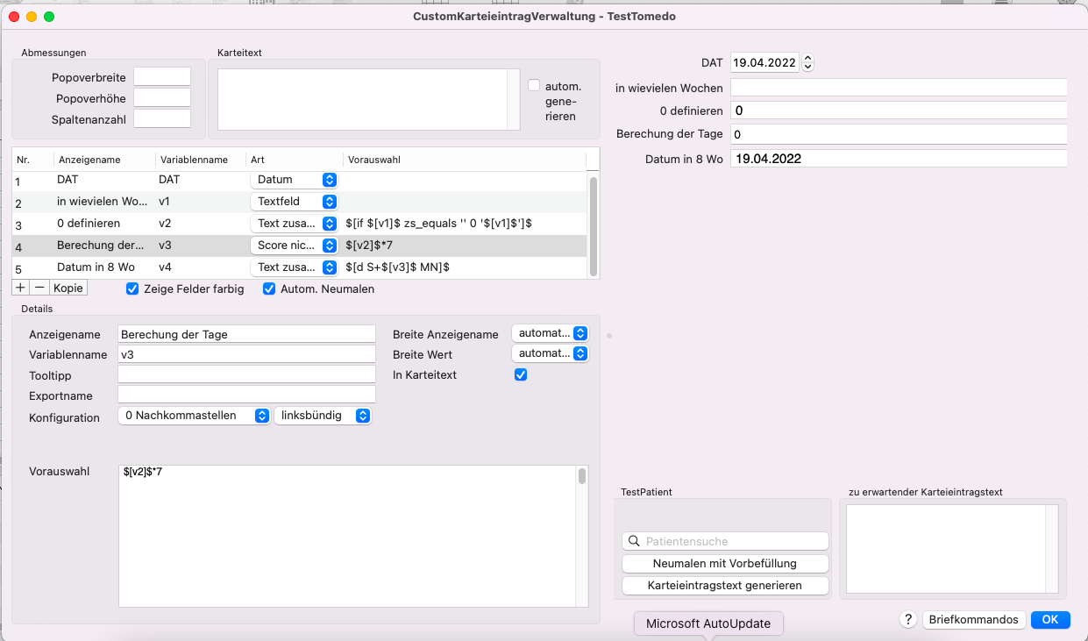Click the Art column header

click(295, 160)
